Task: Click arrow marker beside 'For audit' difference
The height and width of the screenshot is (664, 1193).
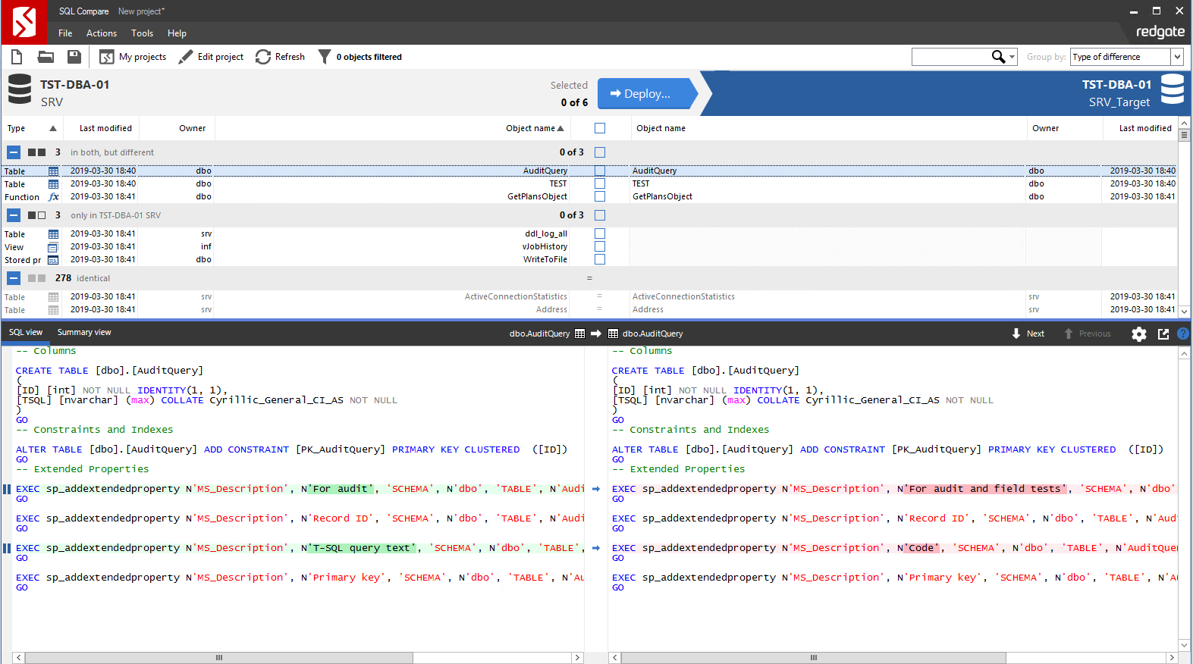Action: click(x=596, y=489)
